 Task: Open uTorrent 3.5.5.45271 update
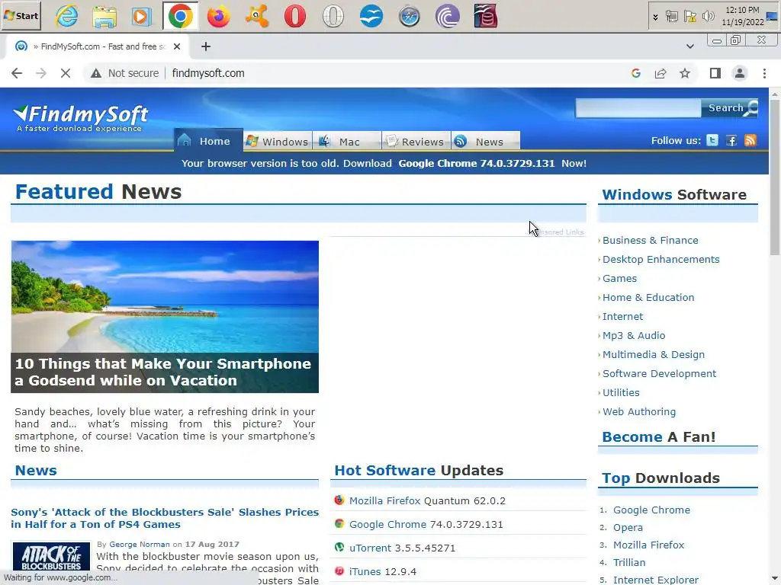coord(402,548)
